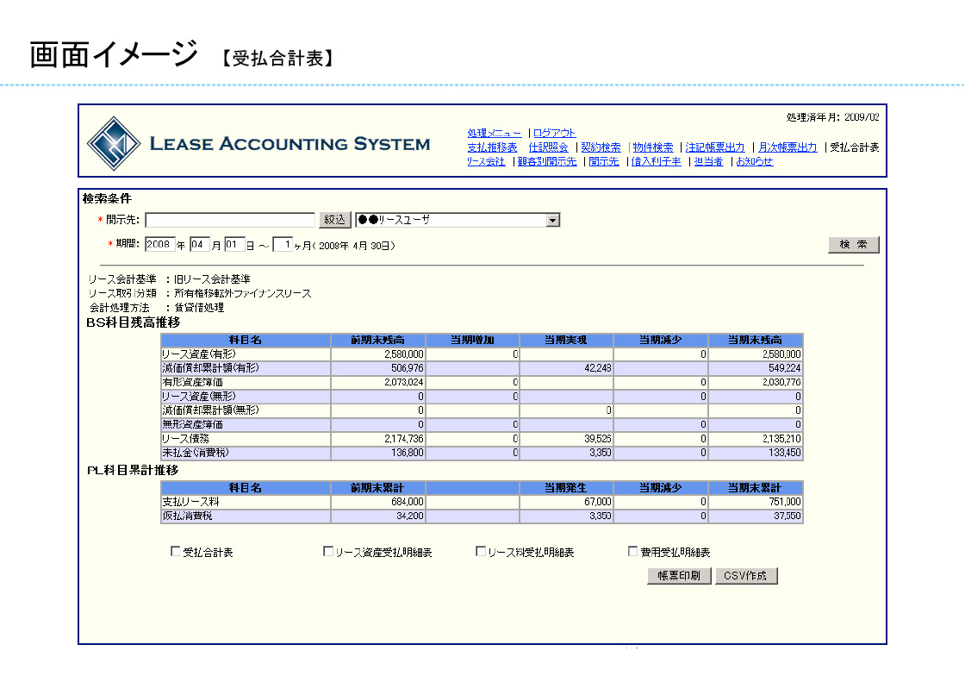Click the value 133,450 in 未払金 row
This screenshot has width=965, height=676.
785,454
